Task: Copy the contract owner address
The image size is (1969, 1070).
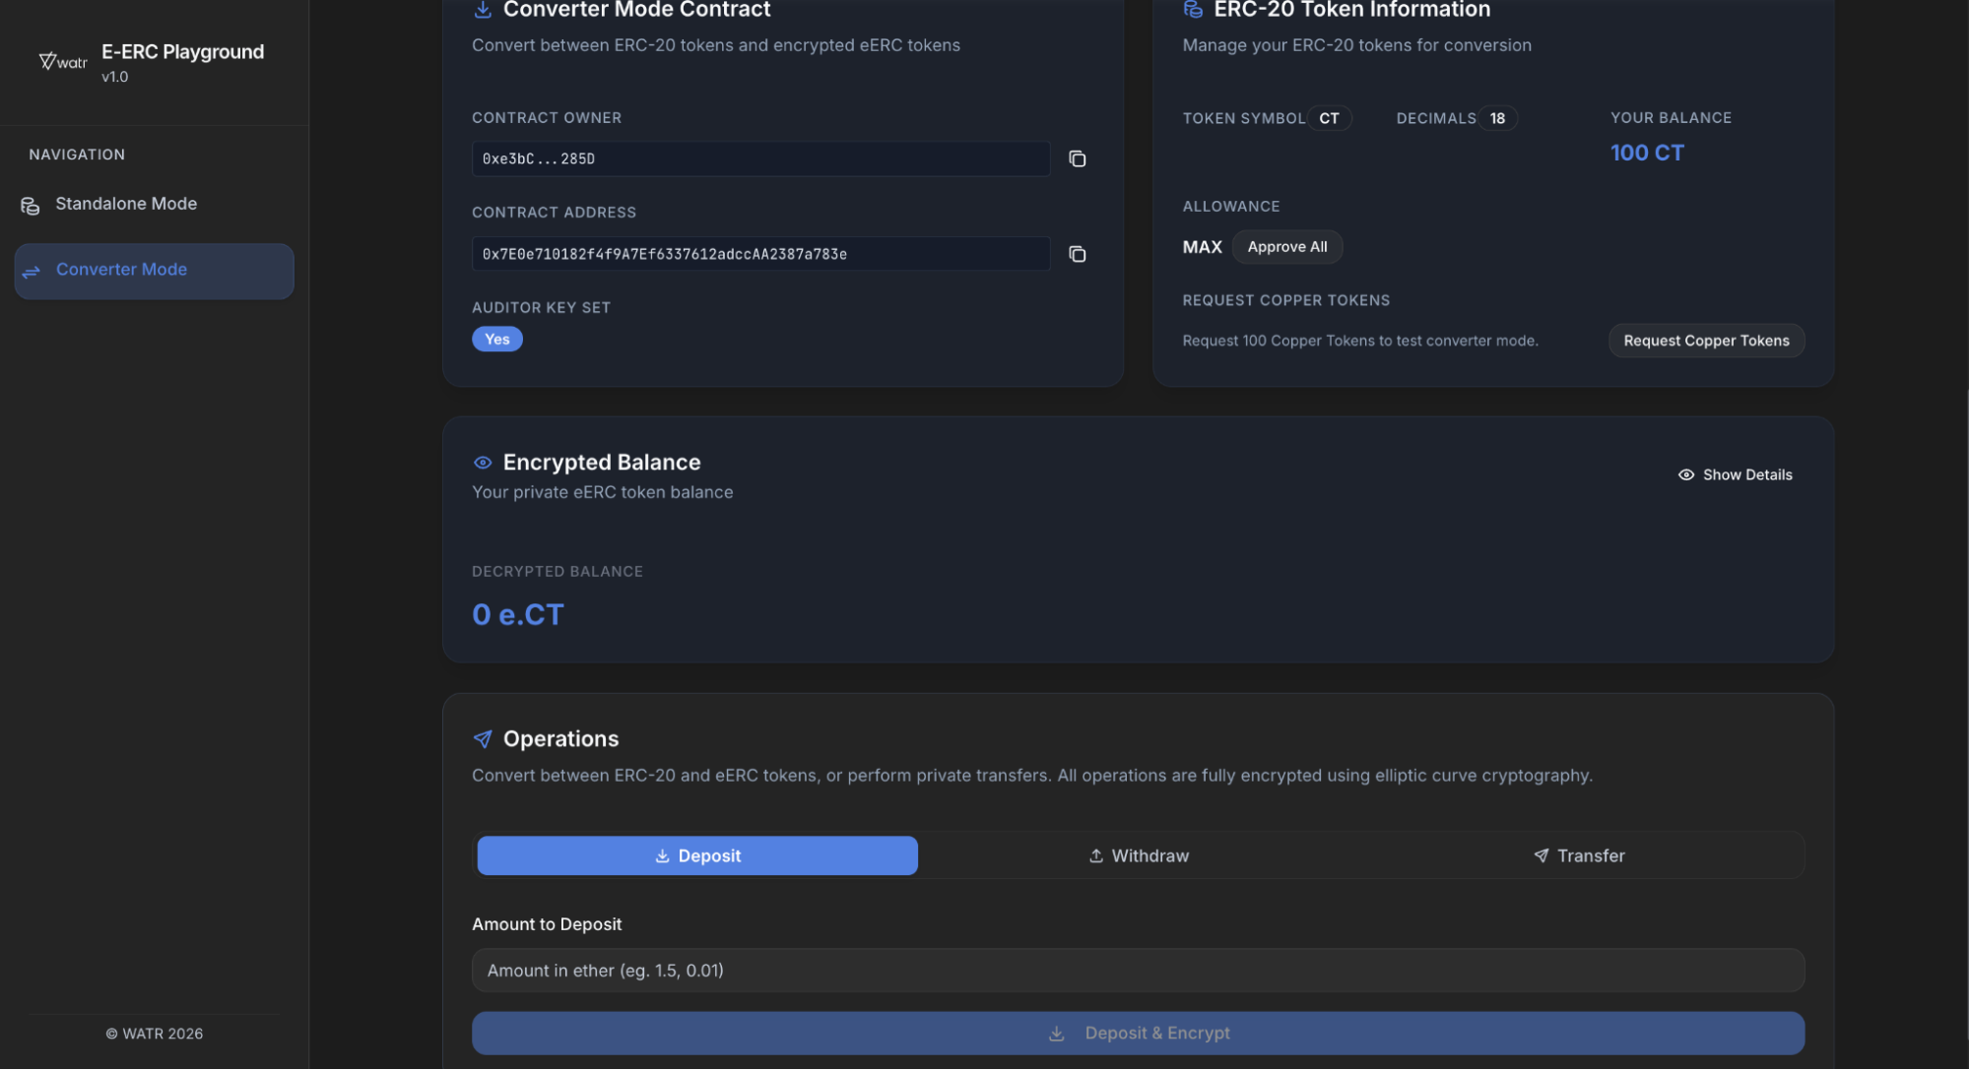Action: coord(1077,158)
